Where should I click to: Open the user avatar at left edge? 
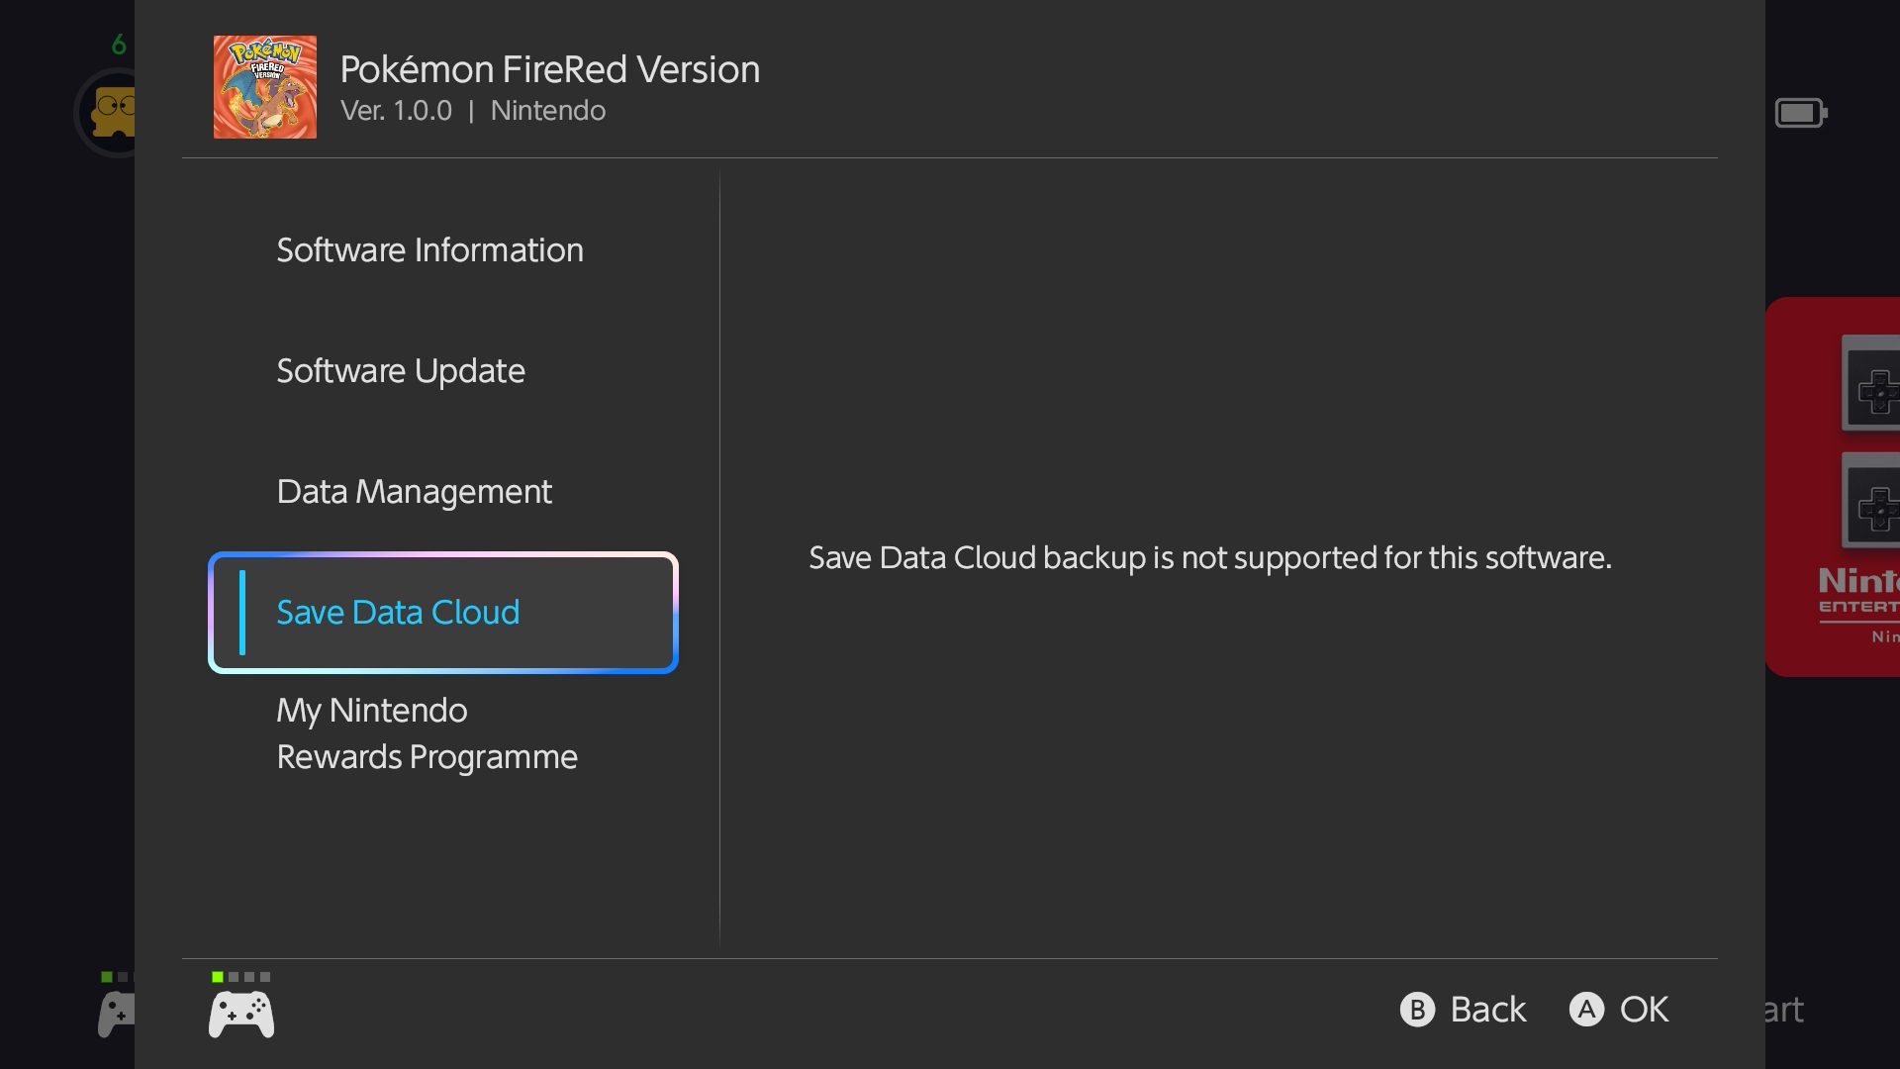coord(109,113)
